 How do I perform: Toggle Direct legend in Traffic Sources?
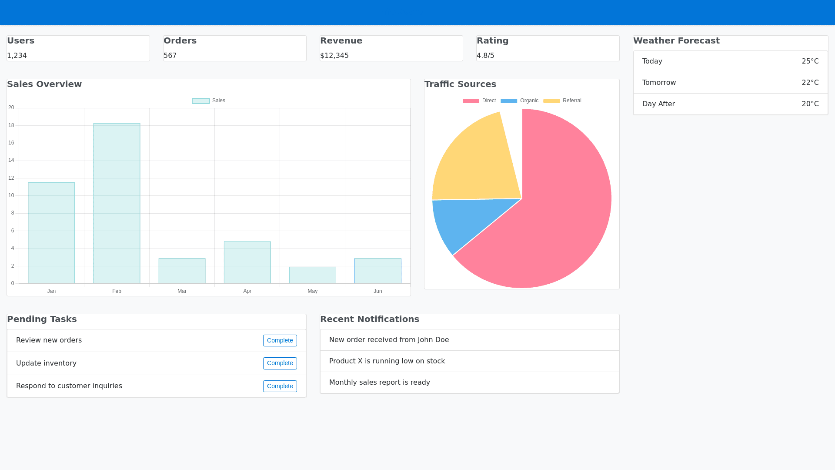click(x=479, y=101)
